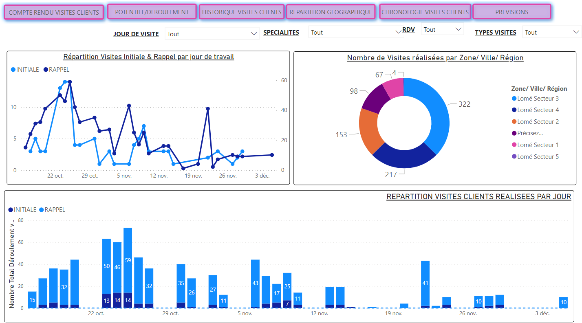Click the INITIALE legend dot in line chart
Viewport: 582px width, 323px height.
(13, 70)
